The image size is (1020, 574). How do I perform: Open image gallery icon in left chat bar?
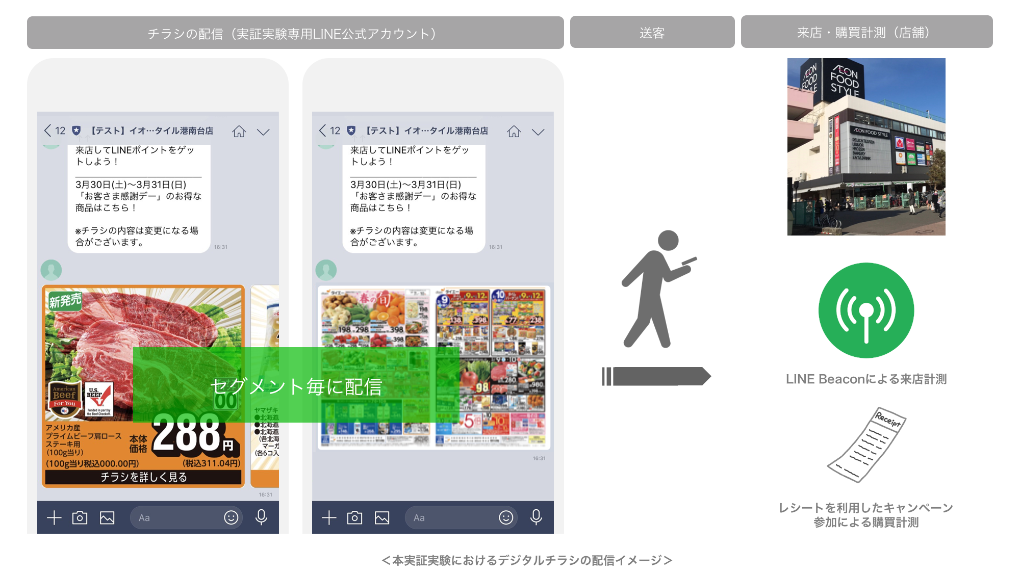click(x=107, y=518)
